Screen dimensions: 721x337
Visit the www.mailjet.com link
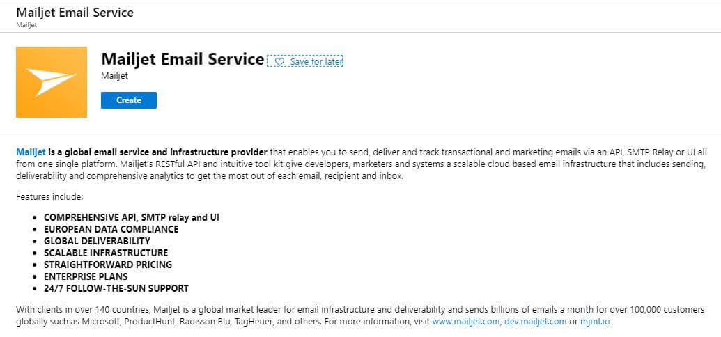tap(465, 322)
